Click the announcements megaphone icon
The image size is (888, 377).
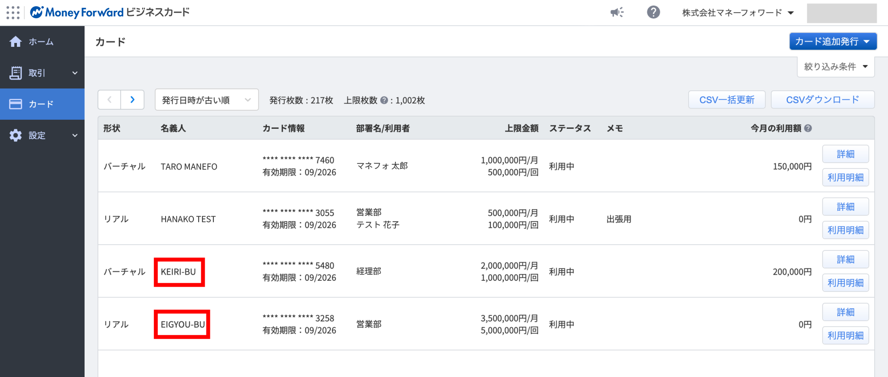[x=617, y=12]
